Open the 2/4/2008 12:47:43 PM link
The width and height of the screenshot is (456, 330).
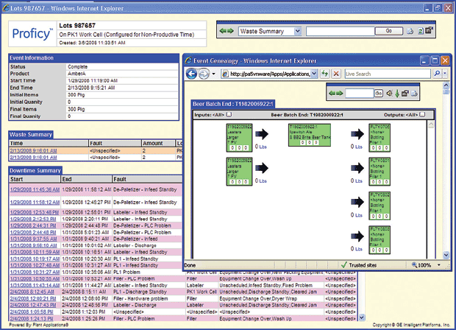click(33, 305)
